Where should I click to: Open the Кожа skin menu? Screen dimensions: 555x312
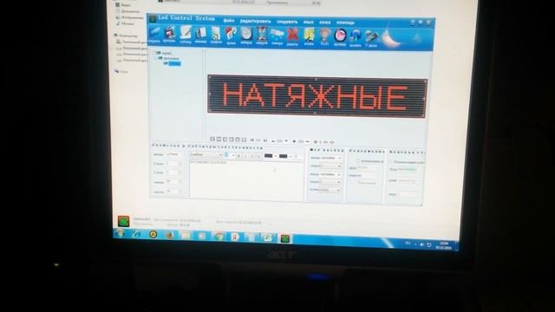tap(324, 23)
